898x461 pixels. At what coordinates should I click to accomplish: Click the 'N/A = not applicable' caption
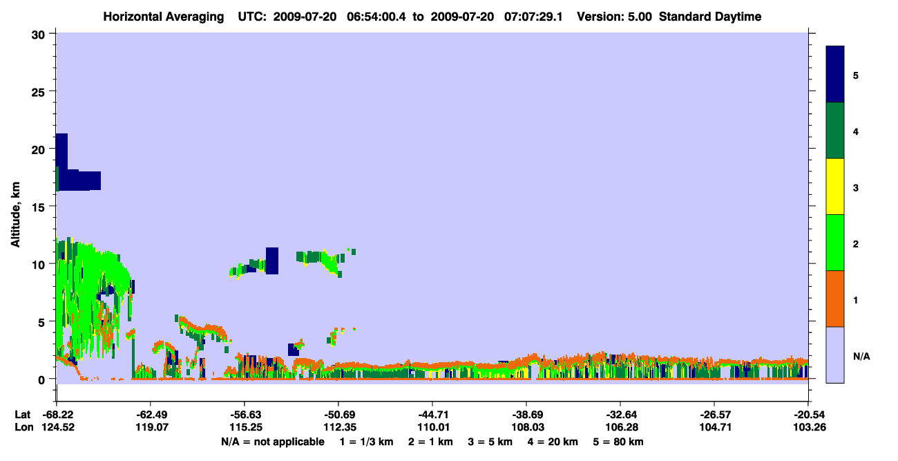[x=273, y=442]
